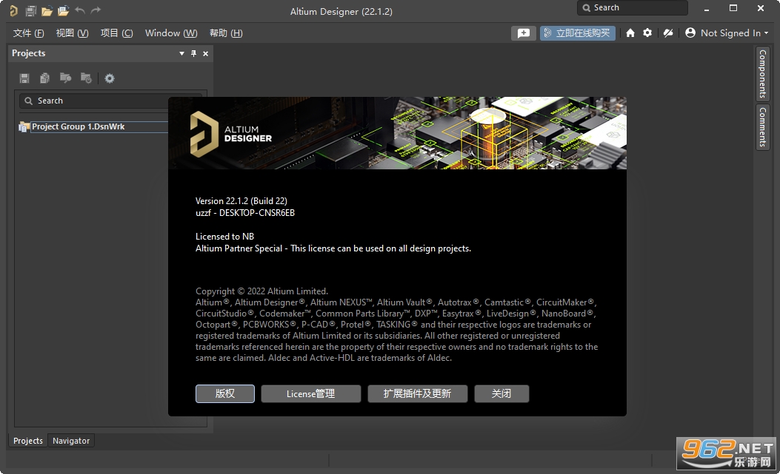Click 'uzzf - DESKTOP-CNSR6EB' text

point(245,213)
